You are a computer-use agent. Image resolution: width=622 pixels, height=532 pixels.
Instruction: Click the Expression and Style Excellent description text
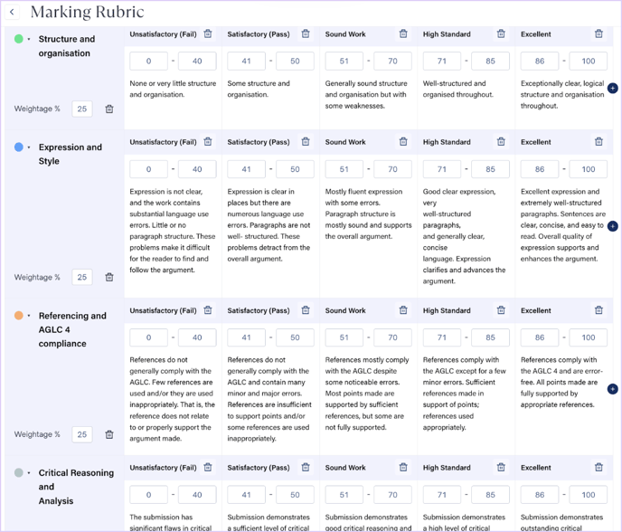[x=559, y=224]
